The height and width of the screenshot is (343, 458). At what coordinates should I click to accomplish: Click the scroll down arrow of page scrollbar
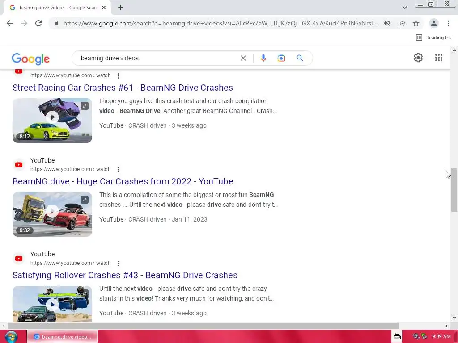(x=454, y=318)
